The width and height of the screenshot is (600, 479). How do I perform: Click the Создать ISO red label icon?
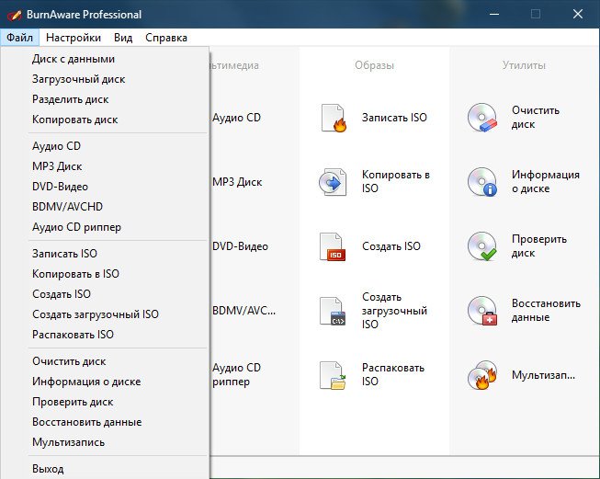pyautogui.click(x=333, y=247)
